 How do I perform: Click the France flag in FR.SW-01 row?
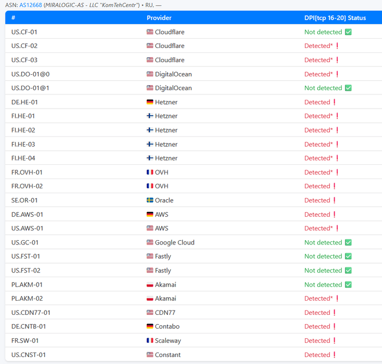coord(150,341)
